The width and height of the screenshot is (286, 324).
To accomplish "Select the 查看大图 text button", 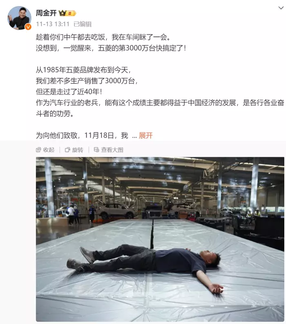I will point(112,150).
